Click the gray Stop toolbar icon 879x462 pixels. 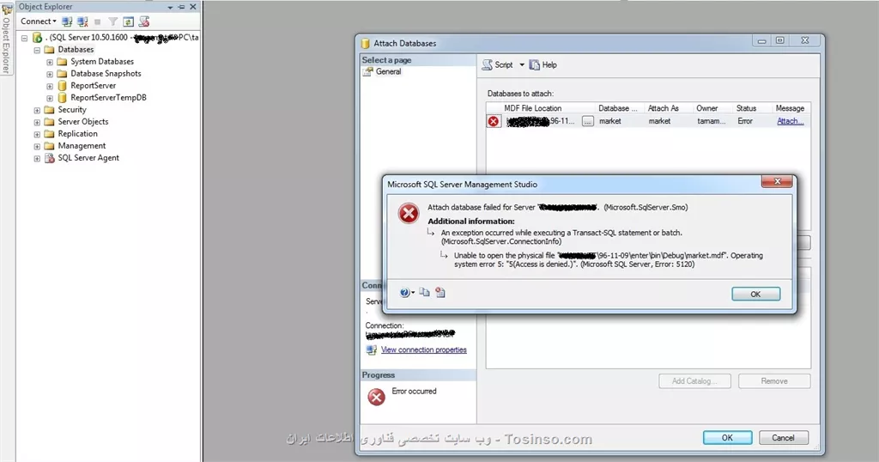coord(98,21)
